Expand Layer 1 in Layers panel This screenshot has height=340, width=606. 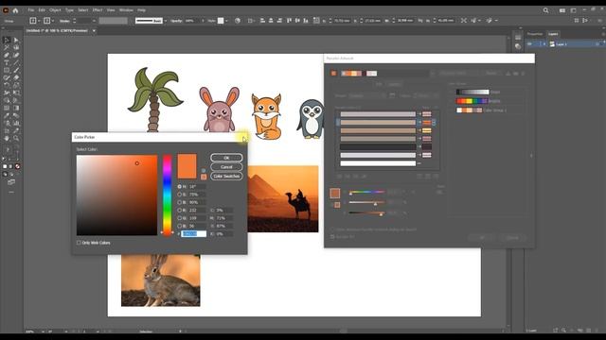click(x=544, y=44)
